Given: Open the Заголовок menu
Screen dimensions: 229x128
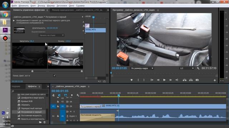Looking at the screenshot, I should pos(62,6).
